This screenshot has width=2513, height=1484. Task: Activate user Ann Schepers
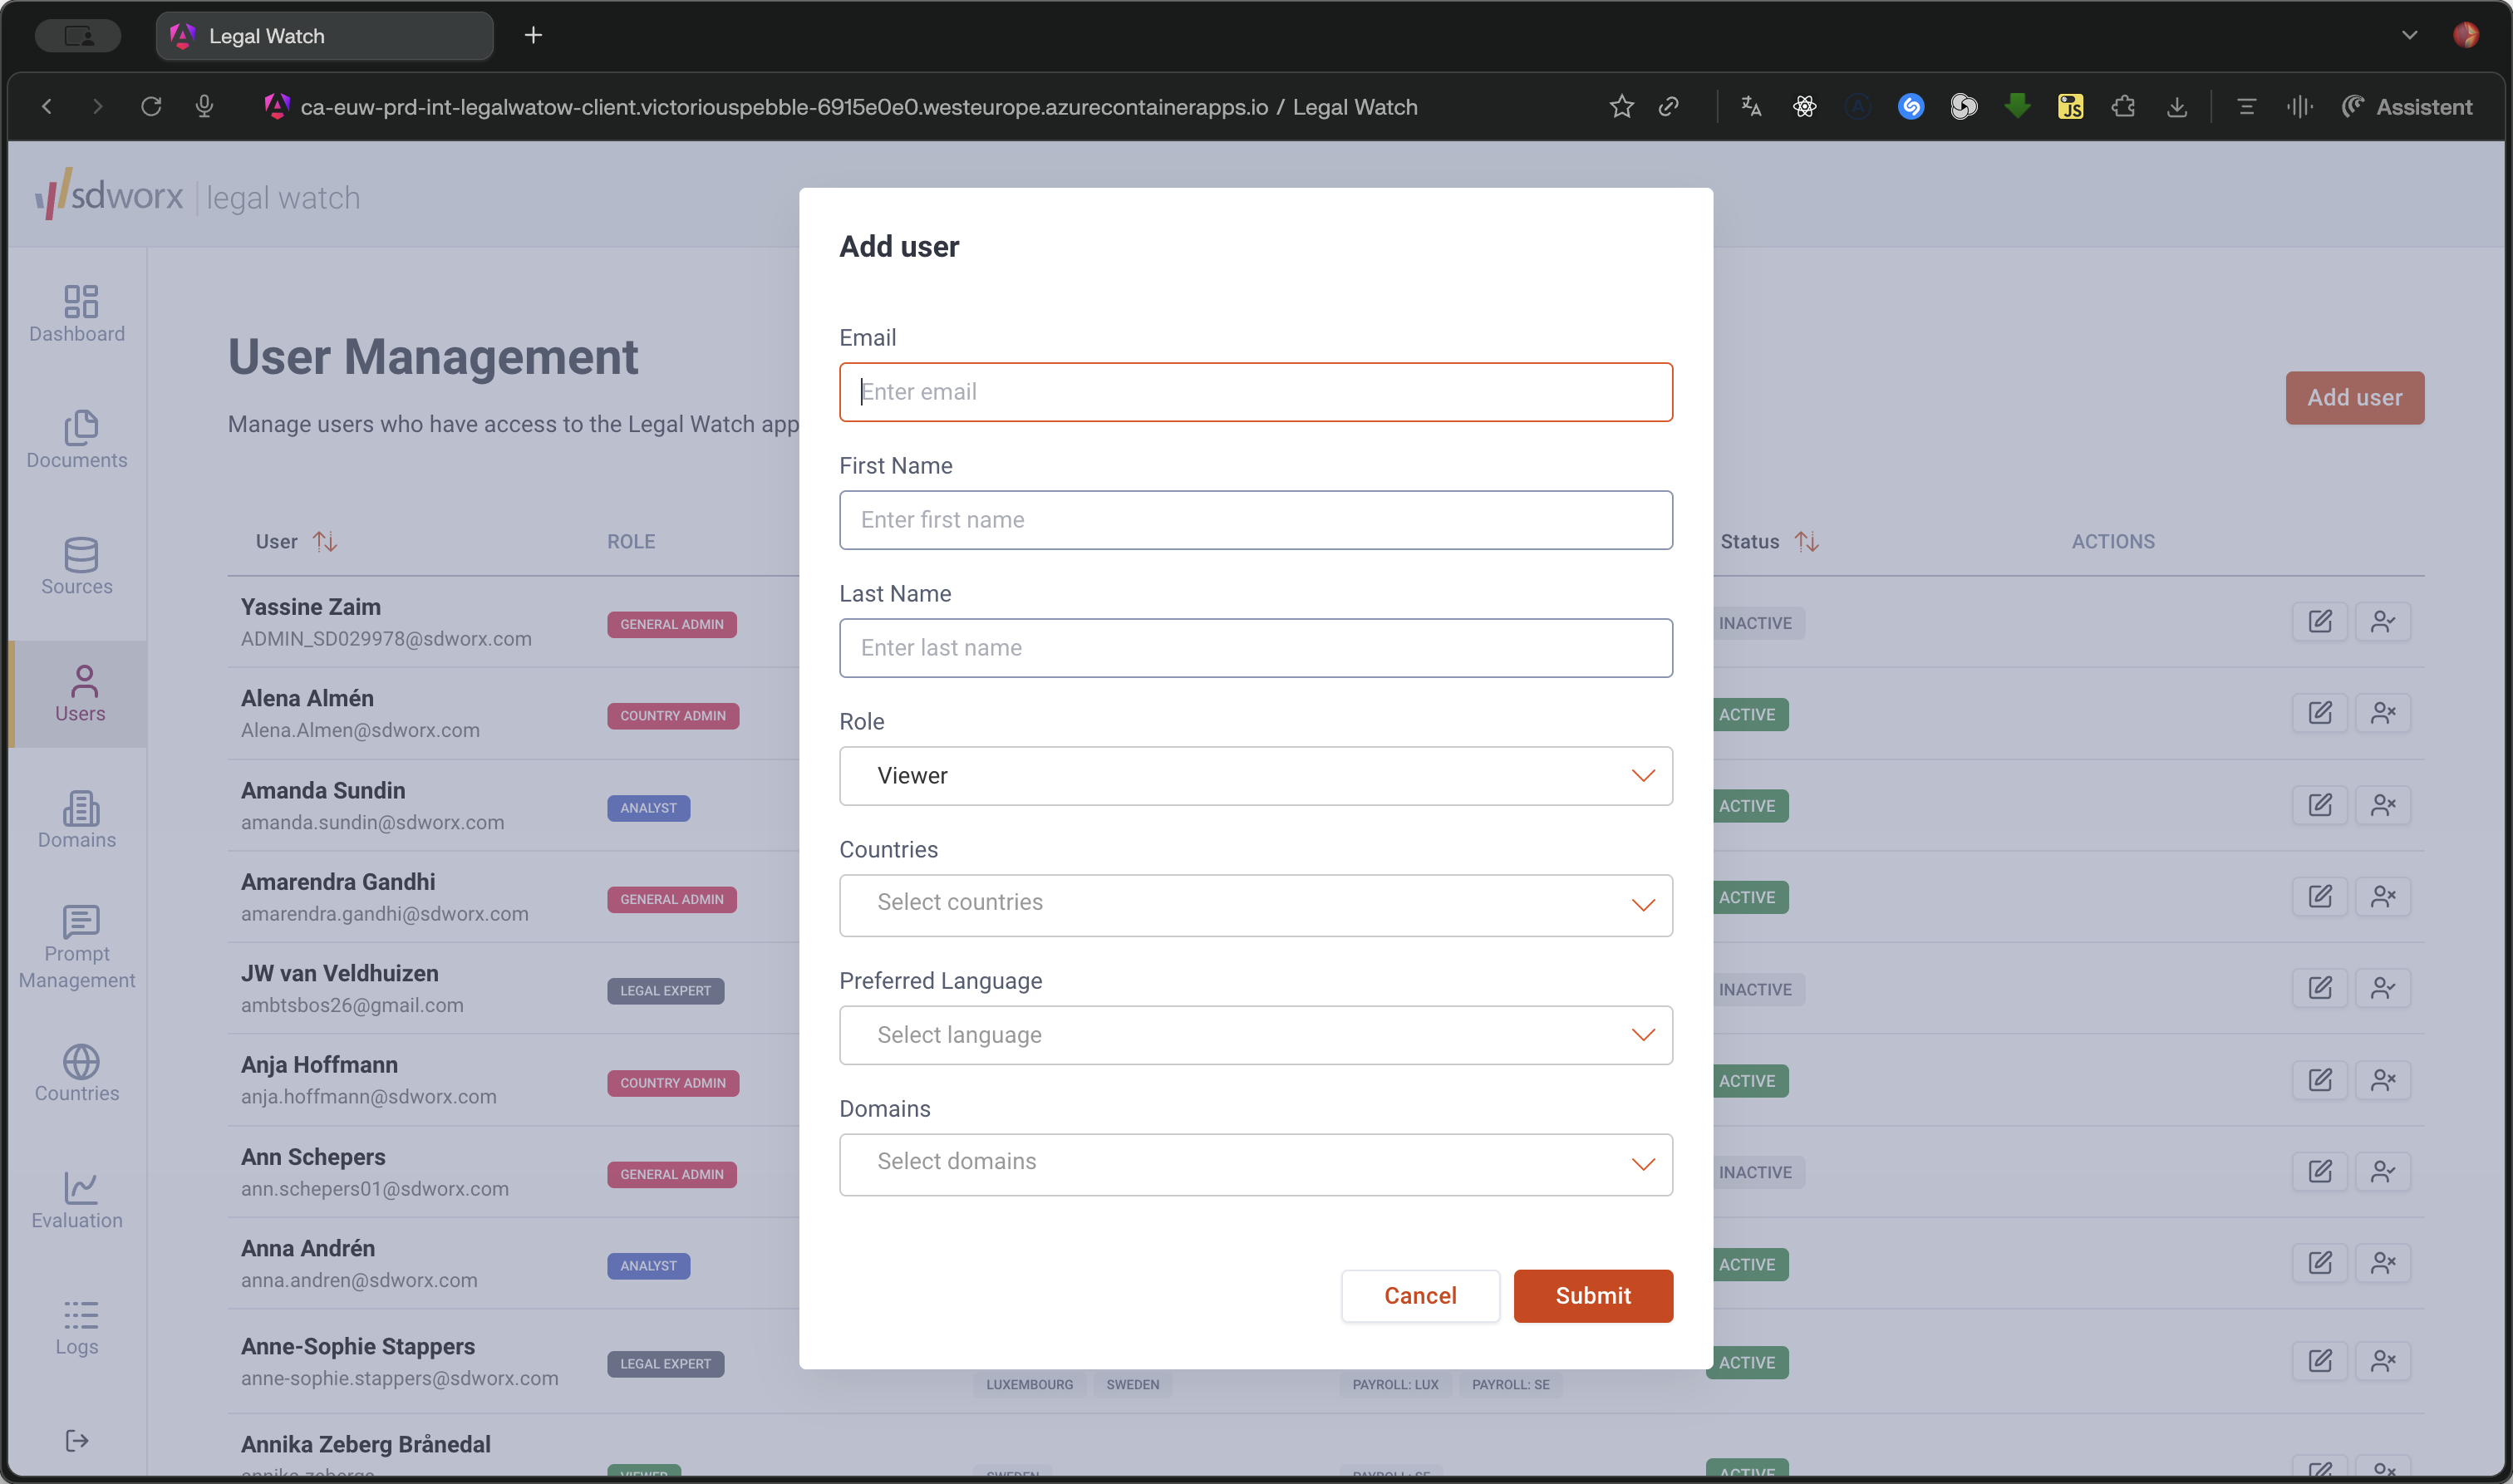[x=2383, y=1171]
